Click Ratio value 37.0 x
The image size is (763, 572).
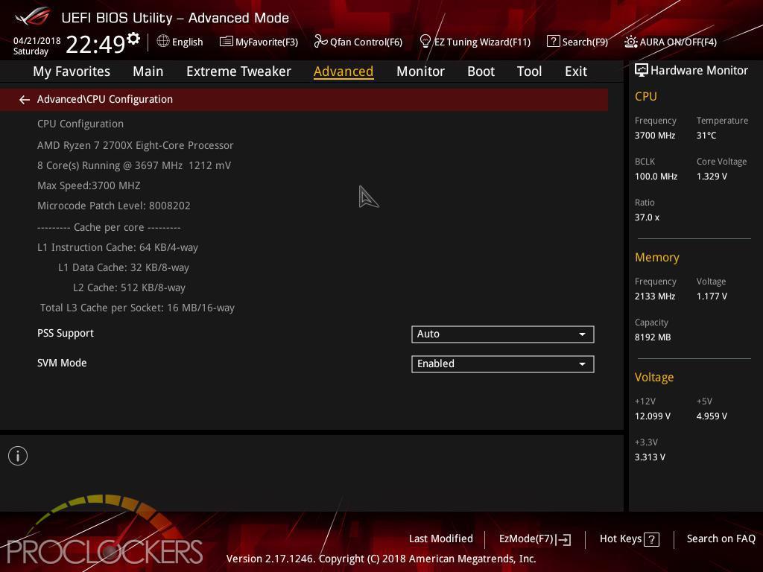point(647,217)
